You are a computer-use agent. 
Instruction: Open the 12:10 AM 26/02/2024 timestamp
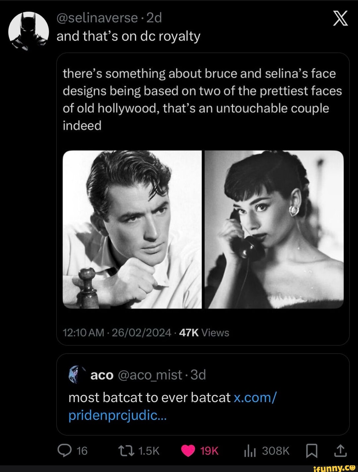[117, 332]
